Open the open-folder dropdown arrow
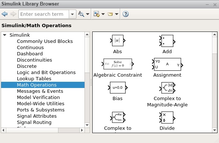Viewport: 219px width, 143px height. coord(116,14)
